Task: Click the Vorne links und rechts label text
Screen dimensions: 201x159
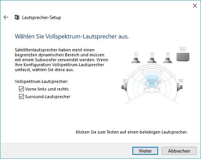Action: click(47, 89)
